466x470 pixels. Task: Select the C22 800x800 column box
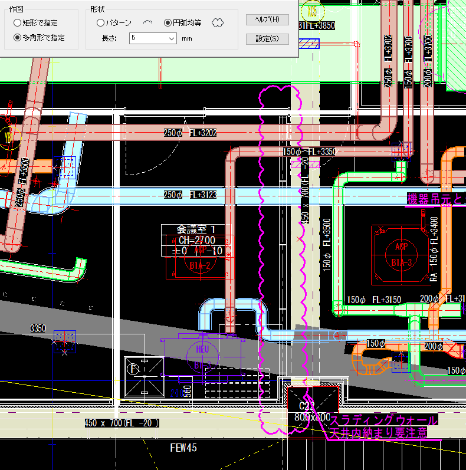(x=311, y=411)
